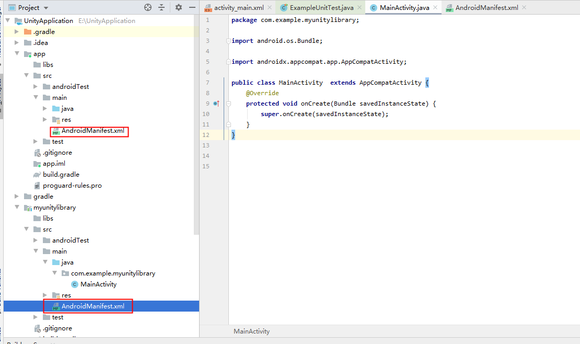The image size is (580, 344).
Task: Collapse the src folder under app
Action: coord(26,75)
